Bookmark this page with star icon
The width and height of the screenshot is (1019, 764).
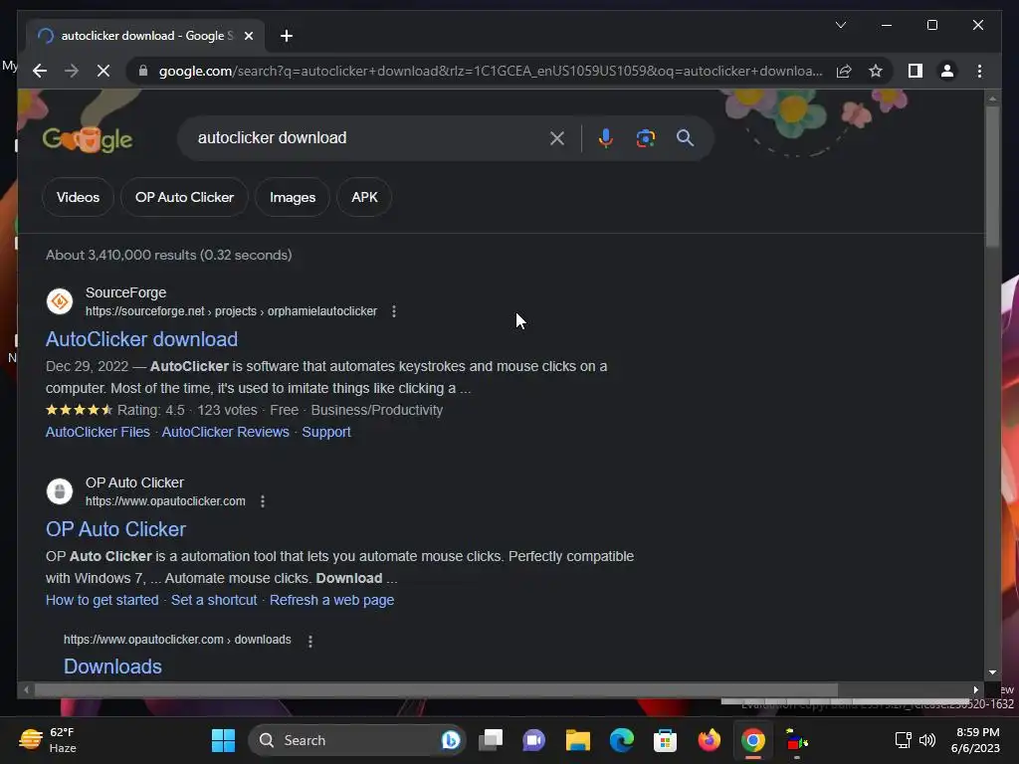876,71
